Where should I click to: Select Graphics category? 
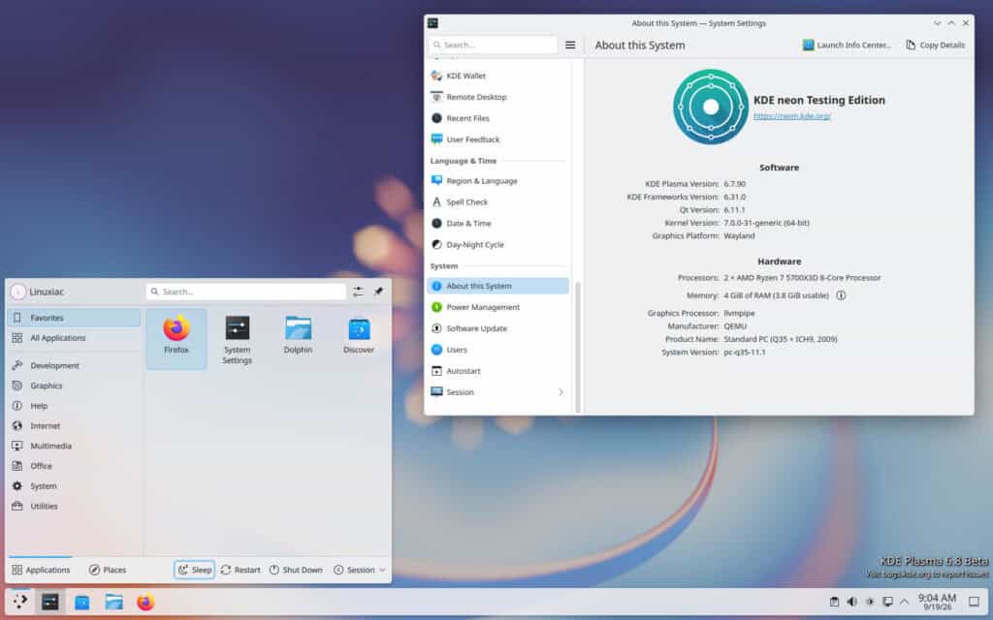(x=74, y=386)
